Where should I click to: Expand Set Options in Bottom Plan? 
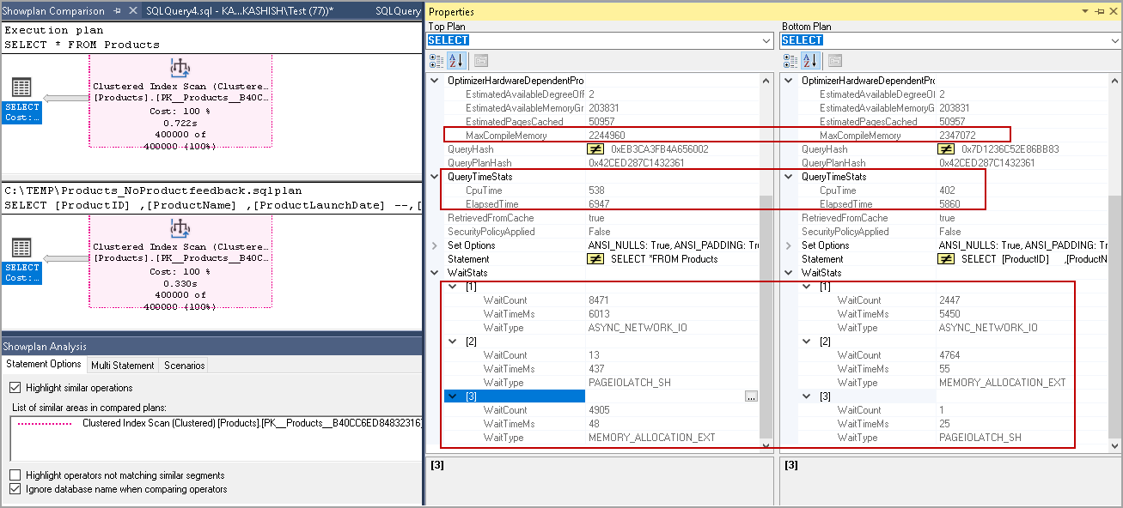pyautogui.click(x=789, y=245)
